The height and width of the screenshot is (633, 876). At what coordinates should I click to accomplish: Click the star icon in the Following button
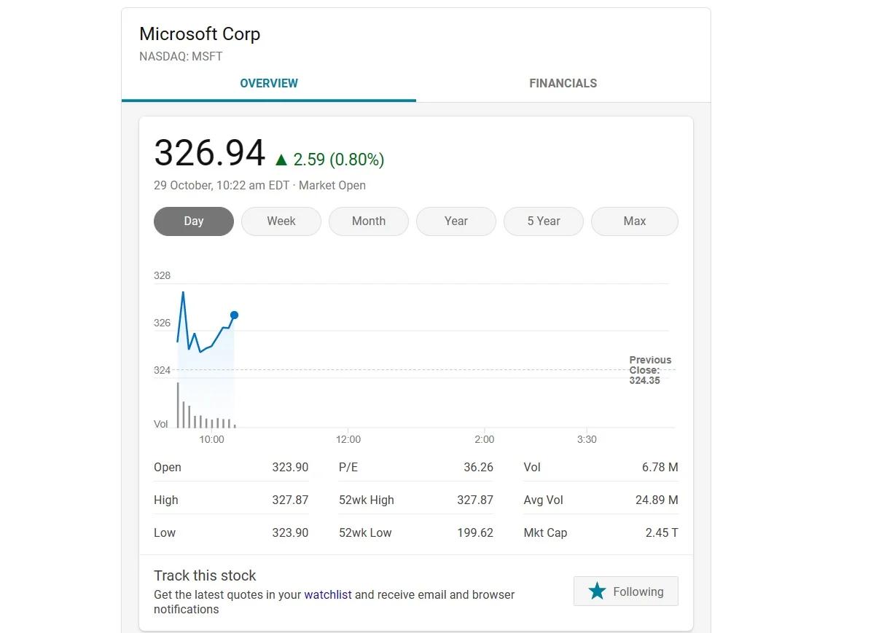(x=597, y=591)
